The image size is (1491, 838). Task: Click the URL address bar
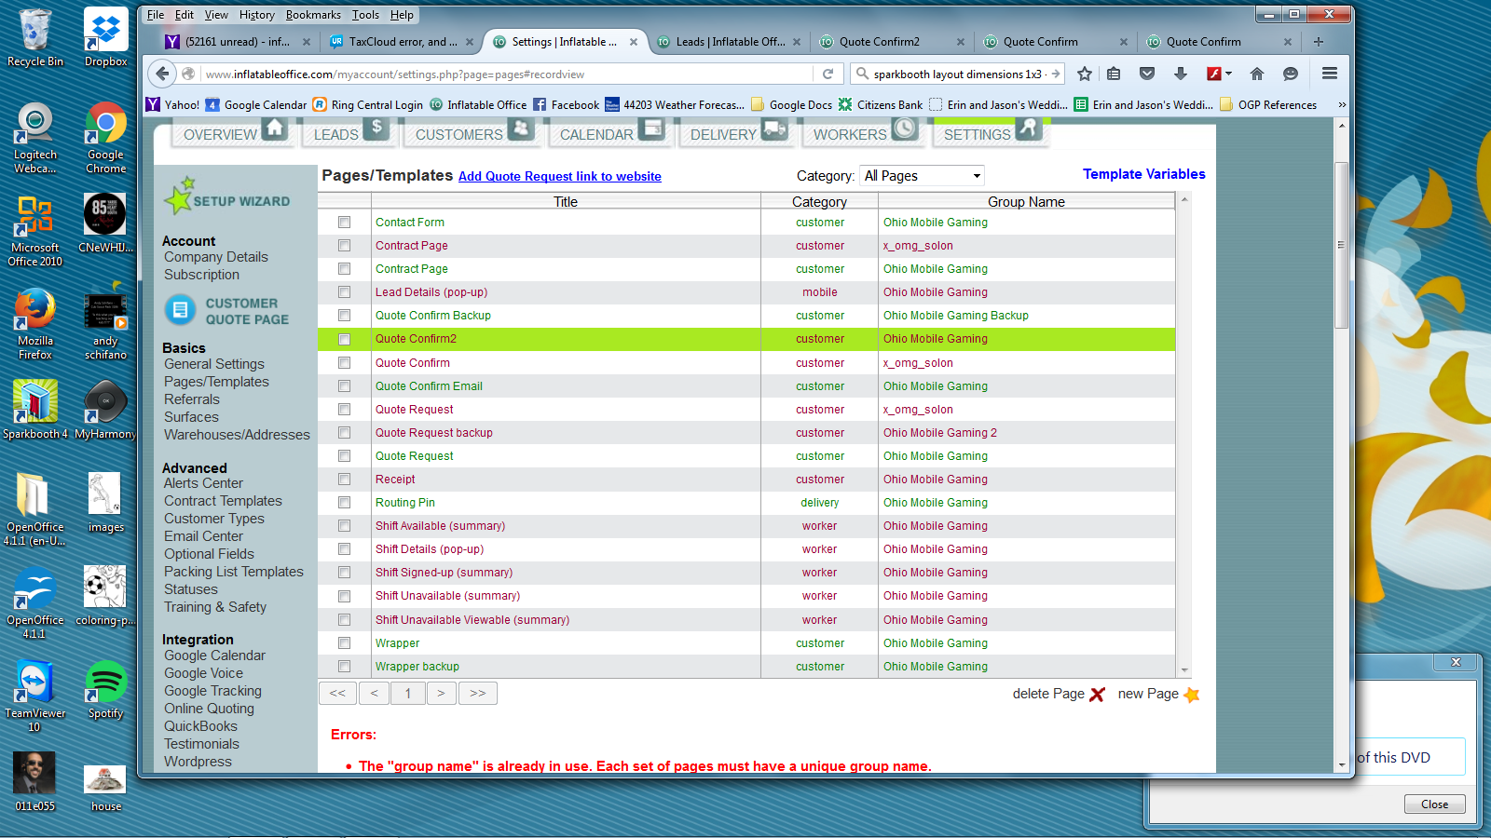coord(503,74)
